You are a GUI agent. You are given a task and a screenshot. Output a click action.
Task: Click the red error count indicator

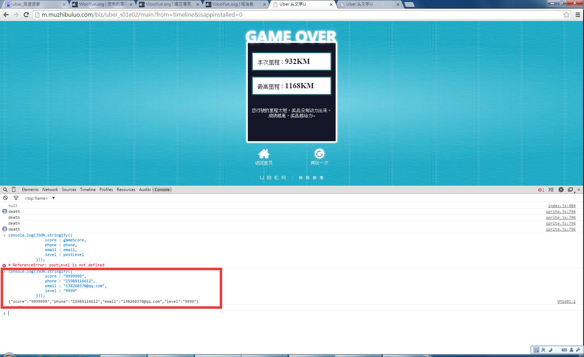click(x=541, y=190)
